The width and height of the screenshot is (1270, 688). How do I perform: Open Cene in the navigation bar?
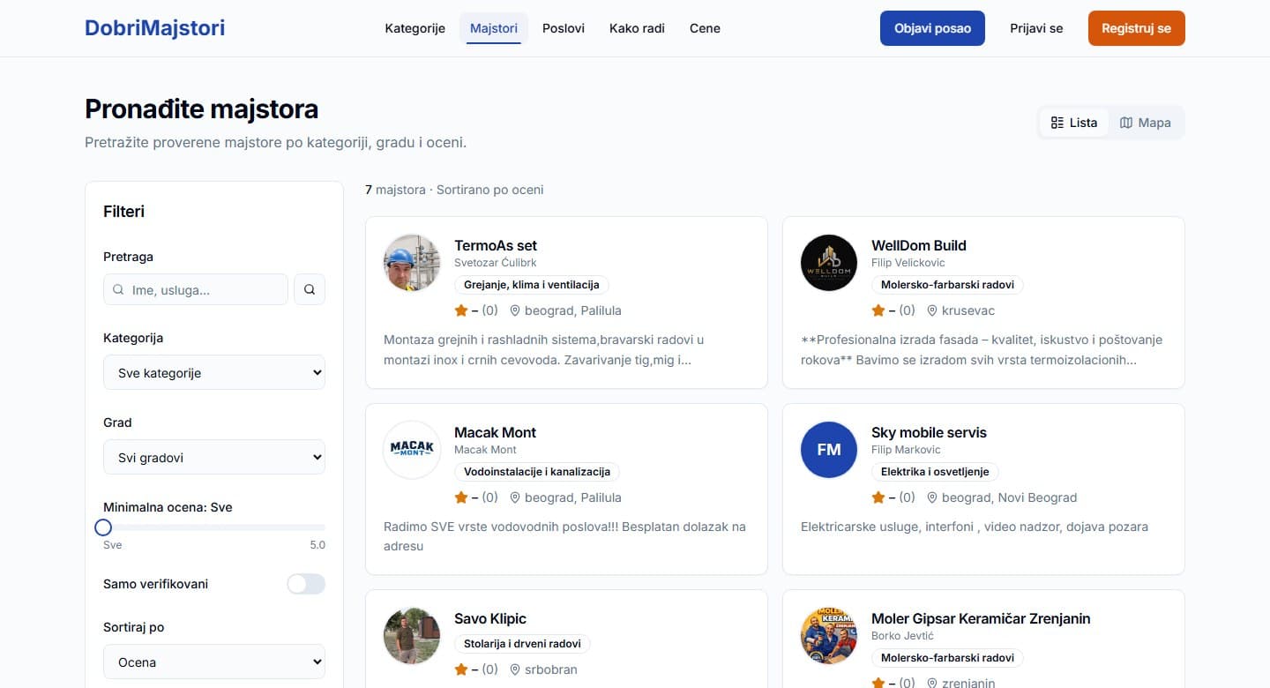[705, 28]
